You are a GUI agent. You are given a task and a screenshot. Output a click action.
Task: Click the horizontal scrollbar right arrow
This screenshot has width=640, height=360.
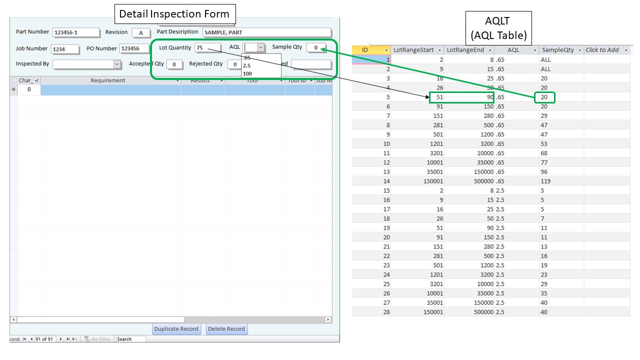327,318
